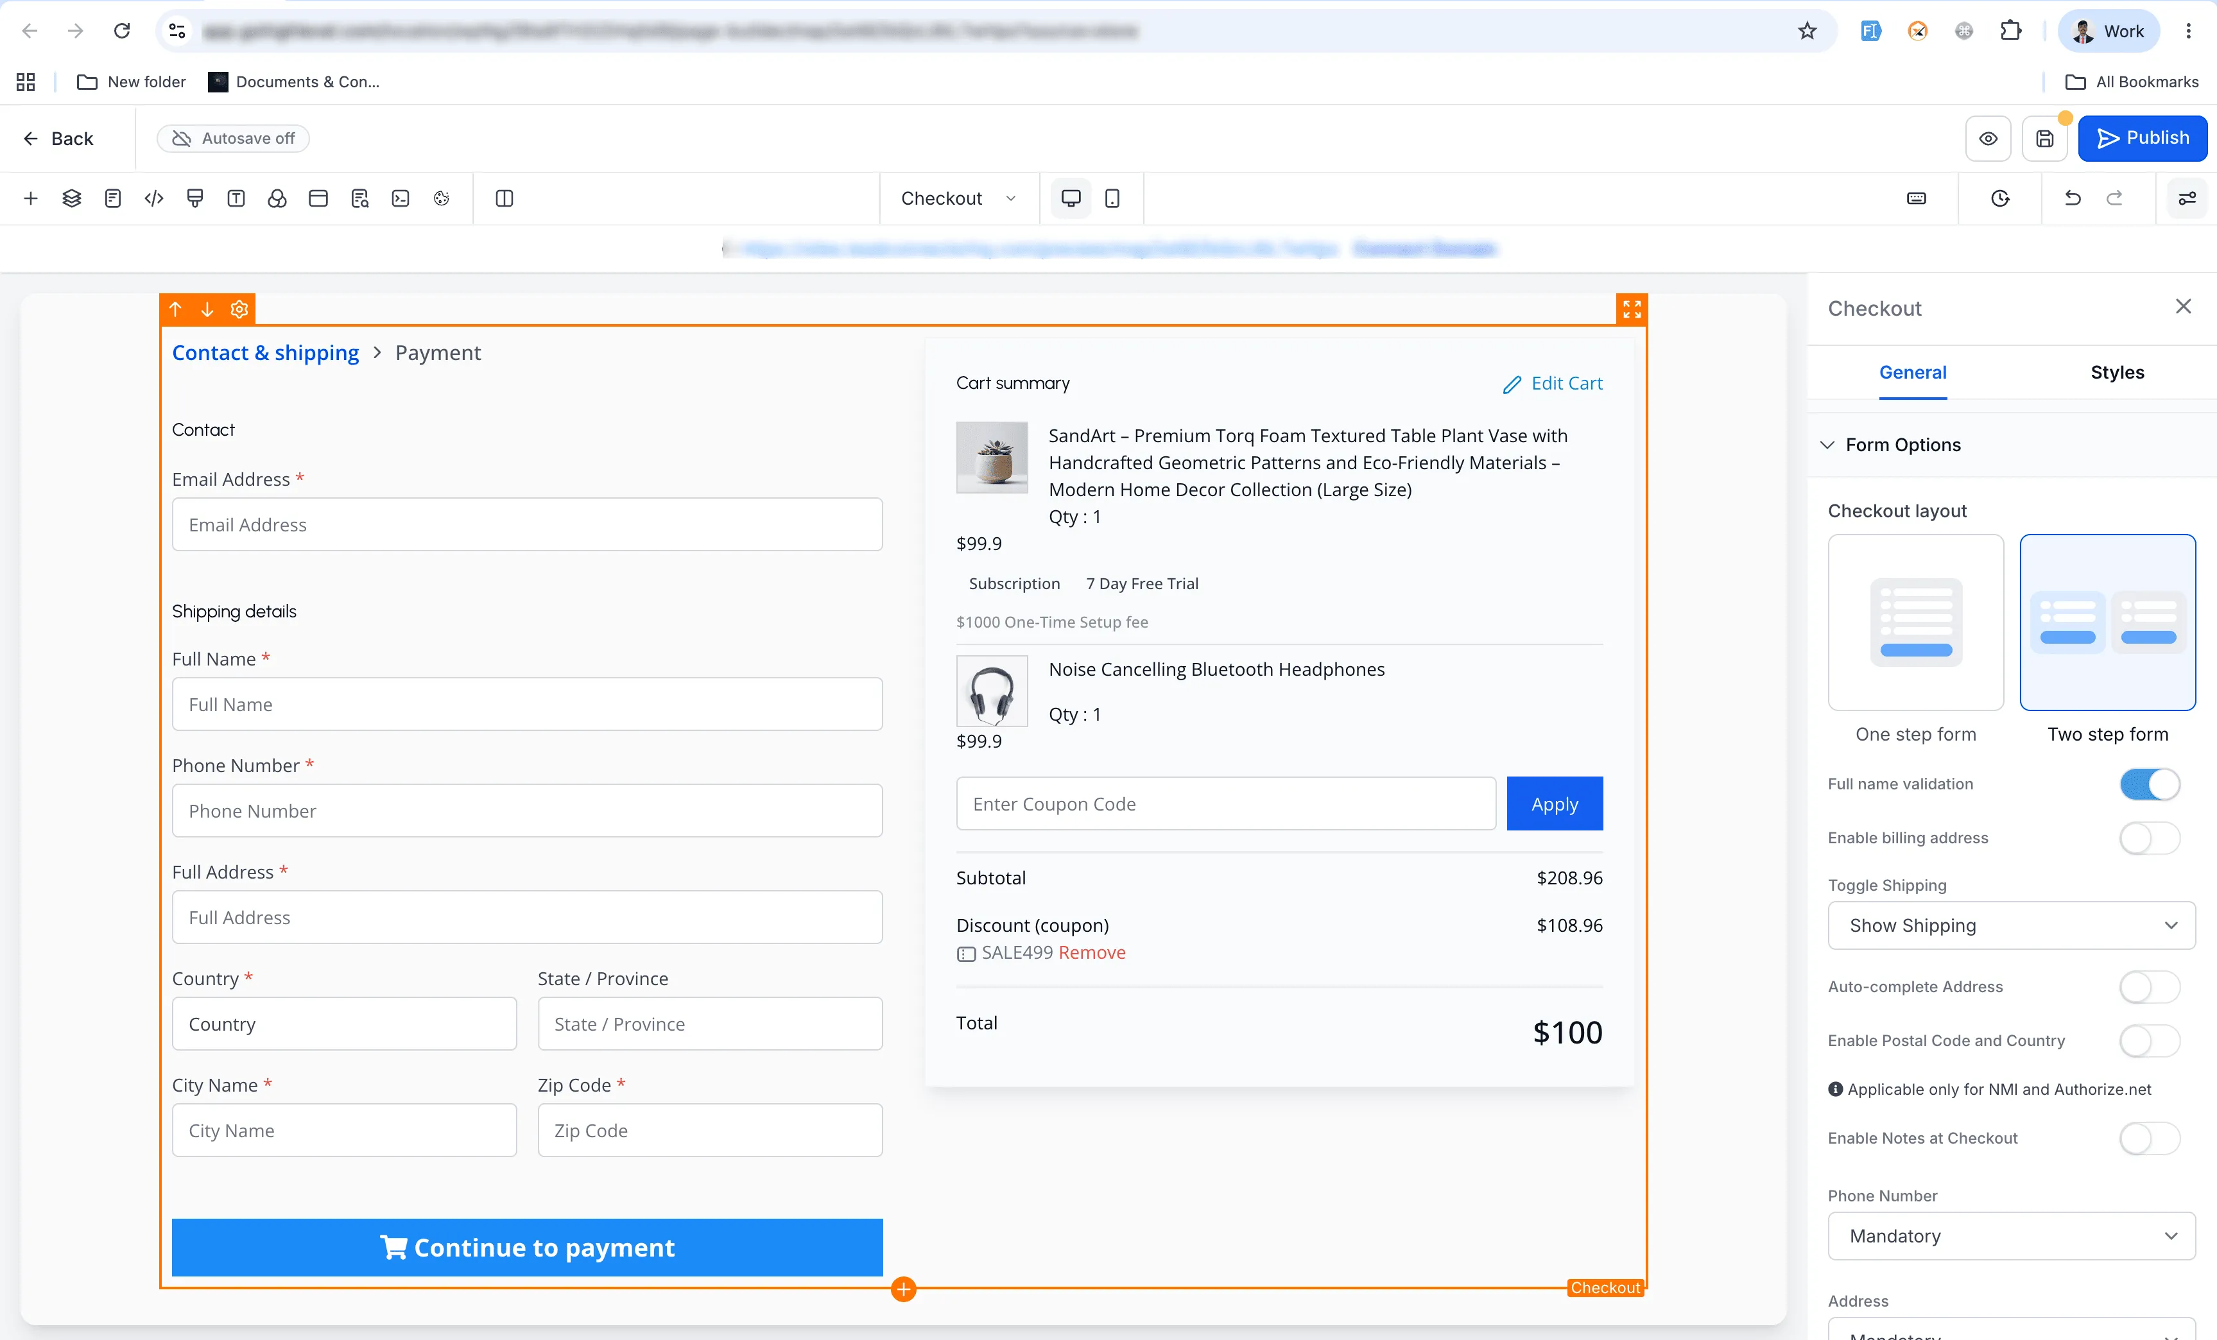Click the cookie consent icon
2217x1340 pixels.
(x=442, y=198)
